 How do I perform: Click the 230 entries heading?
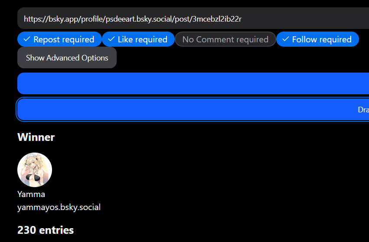point(46,230)
